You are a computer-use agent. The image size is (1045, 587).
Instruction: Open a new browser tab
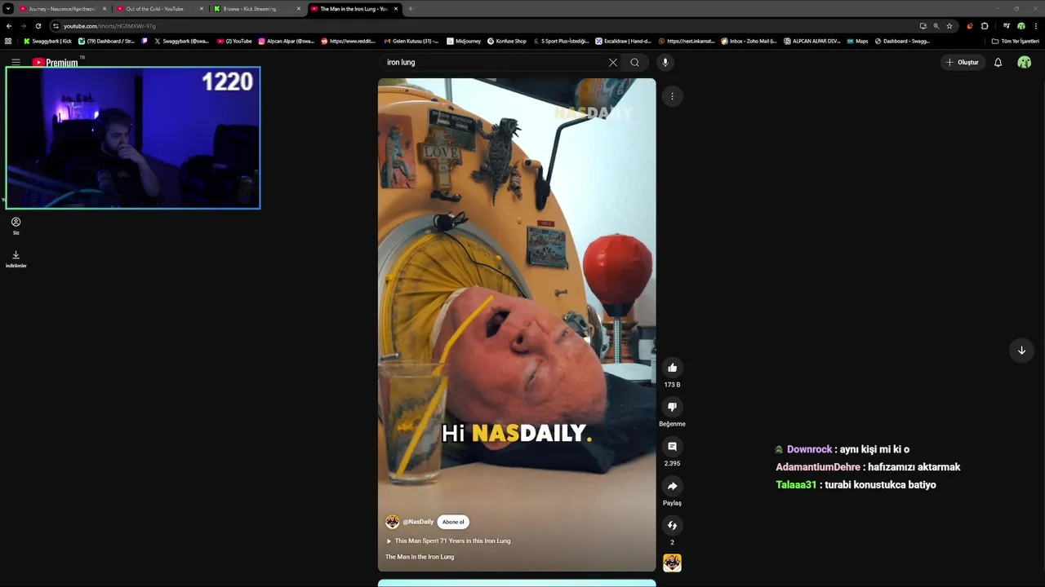(x=411, y=9)
